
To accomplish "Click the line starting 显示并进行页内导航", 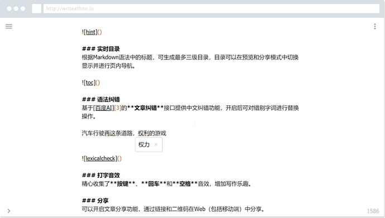I will pos(109,66).
